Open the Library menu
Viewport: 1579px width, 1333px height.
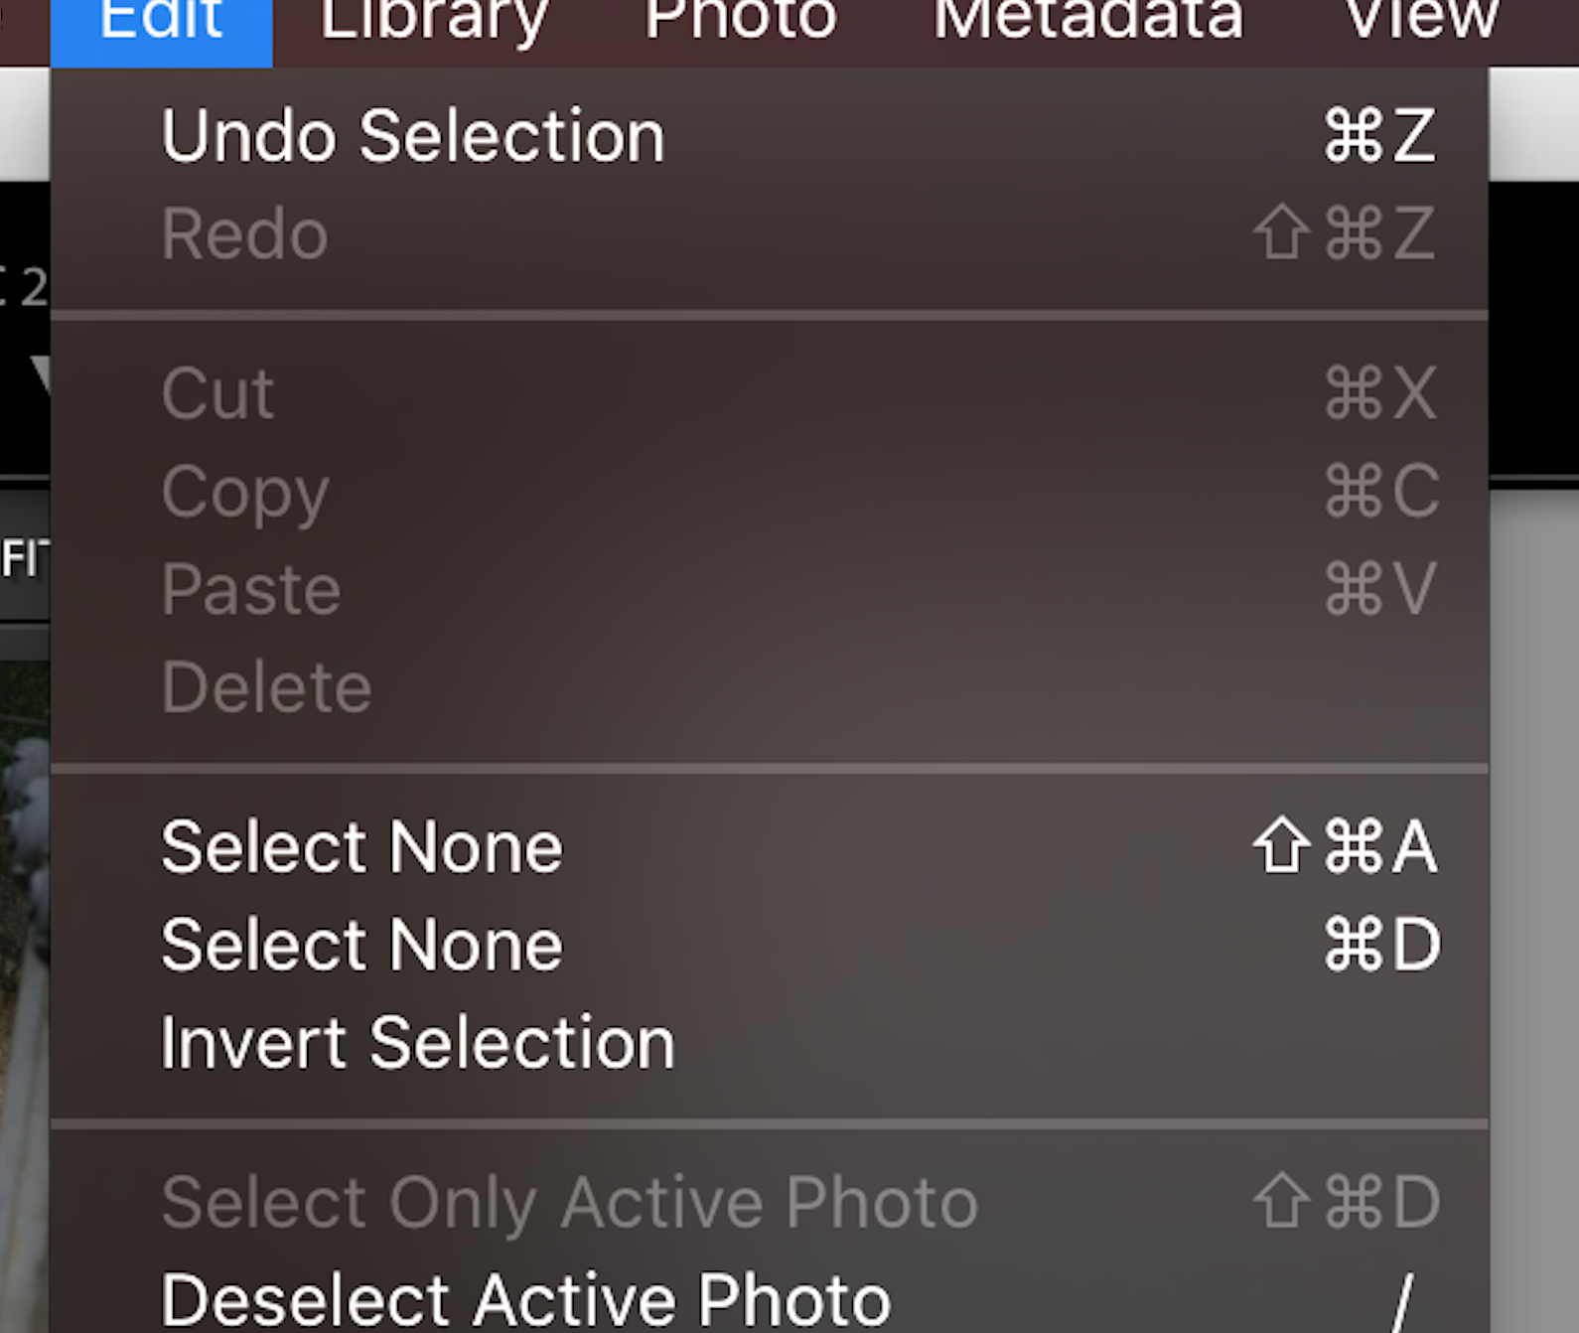[434, 22]
